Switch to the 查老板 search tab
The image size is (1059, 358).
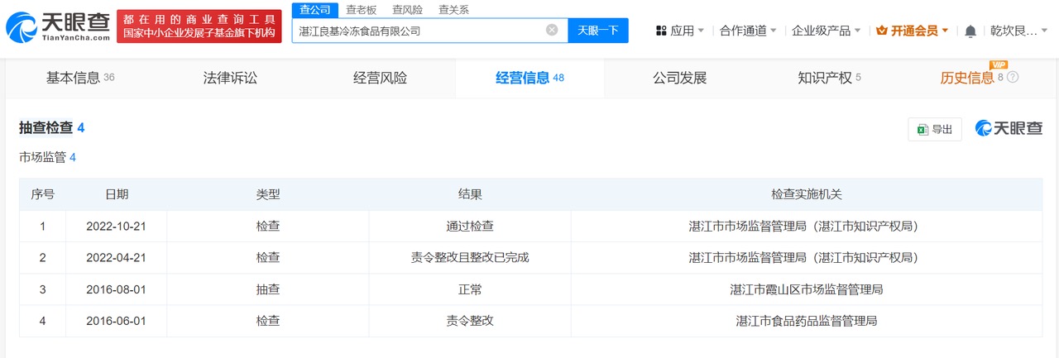pyautogui.click(x=361, y=10)
